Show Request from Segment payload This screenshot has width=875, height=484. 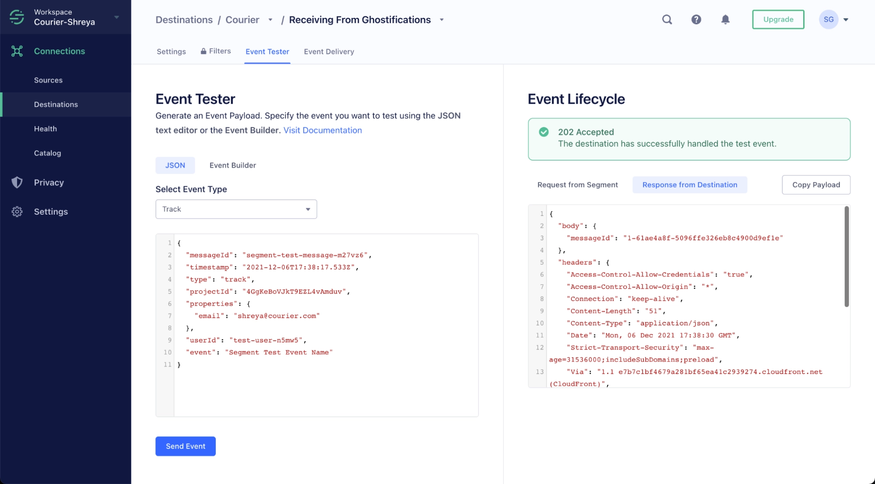click(x=577, y=185)
